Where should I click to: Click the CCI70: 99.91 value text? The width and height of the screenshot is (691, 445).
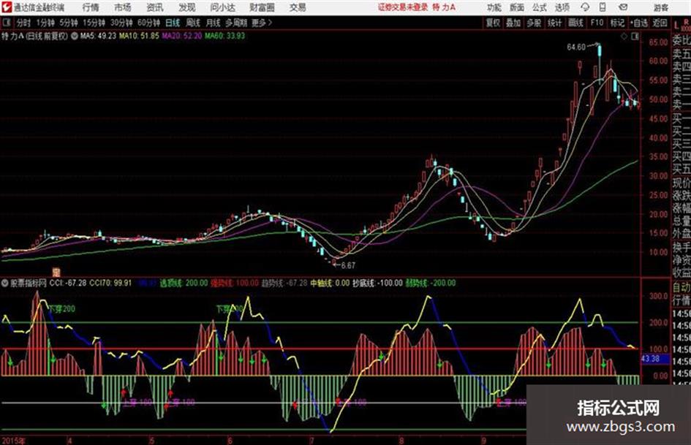pyautogui.click(x=110, y=283)
